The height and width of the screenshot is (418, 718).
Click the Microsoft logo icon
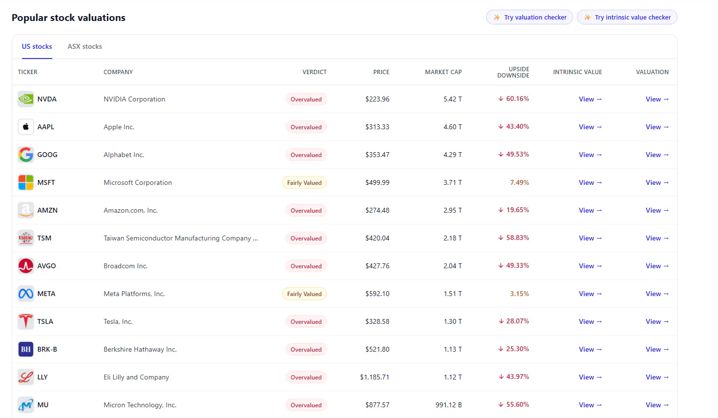26,182
